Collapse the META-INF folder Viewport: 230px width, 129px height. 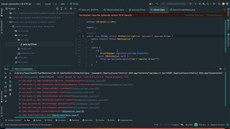point(13,35)
